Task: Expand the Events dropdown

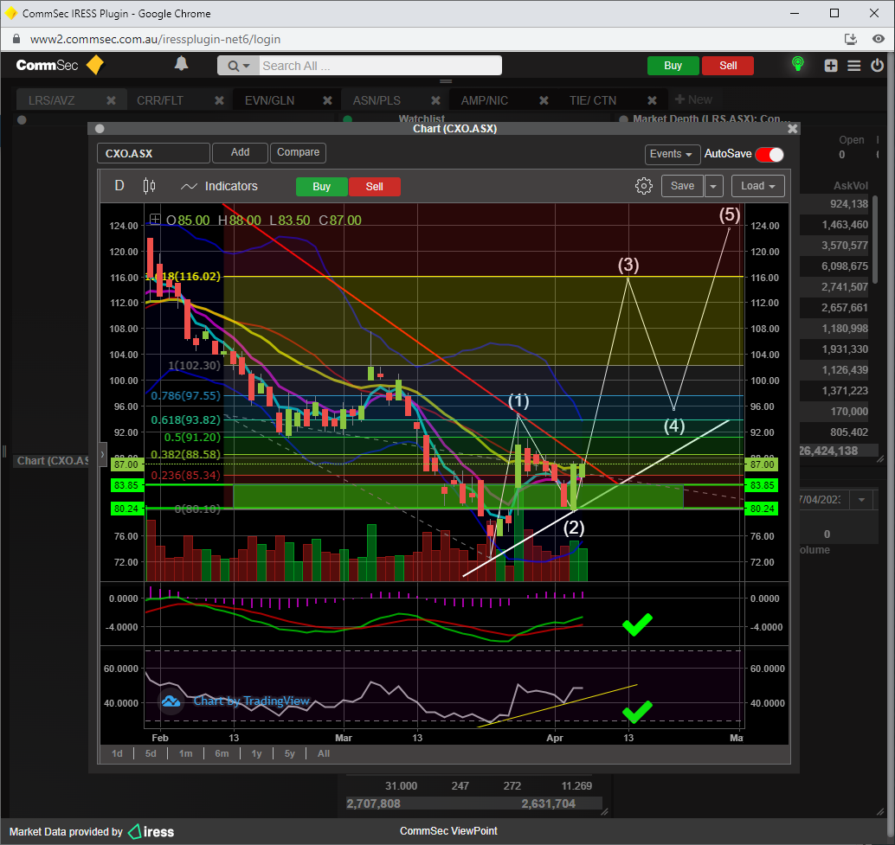Action: pyautogui.click(x=672, y=154)
